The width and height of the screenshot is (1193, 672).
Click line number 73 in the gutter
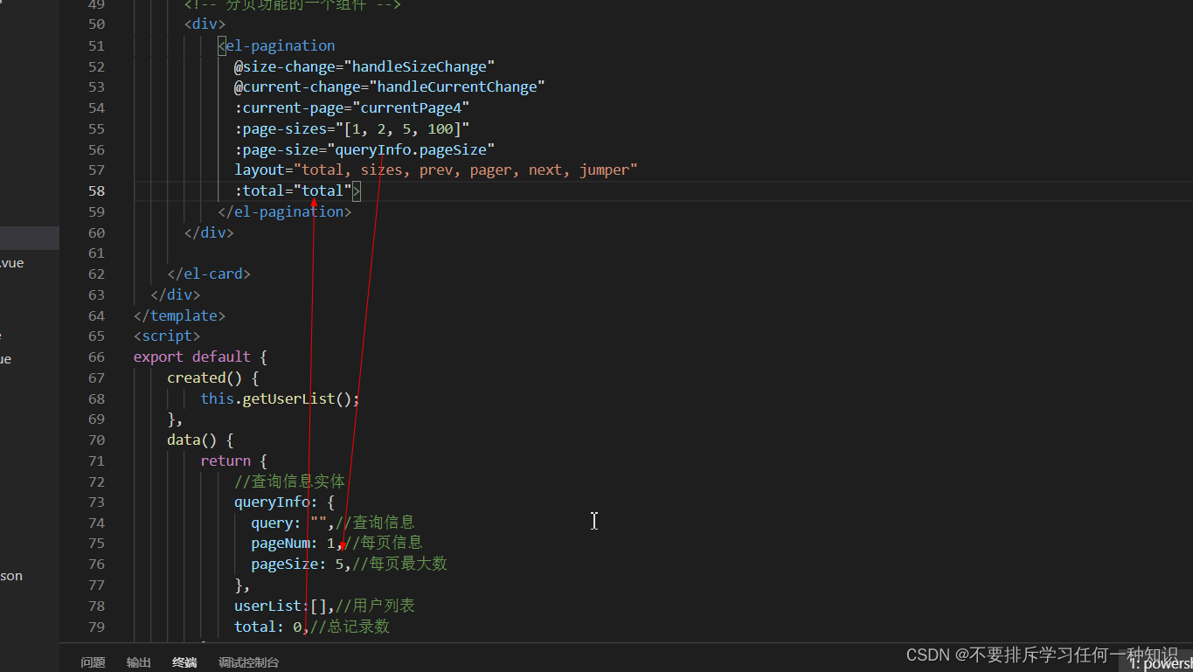pyautogui.click(x=96, y=502)
